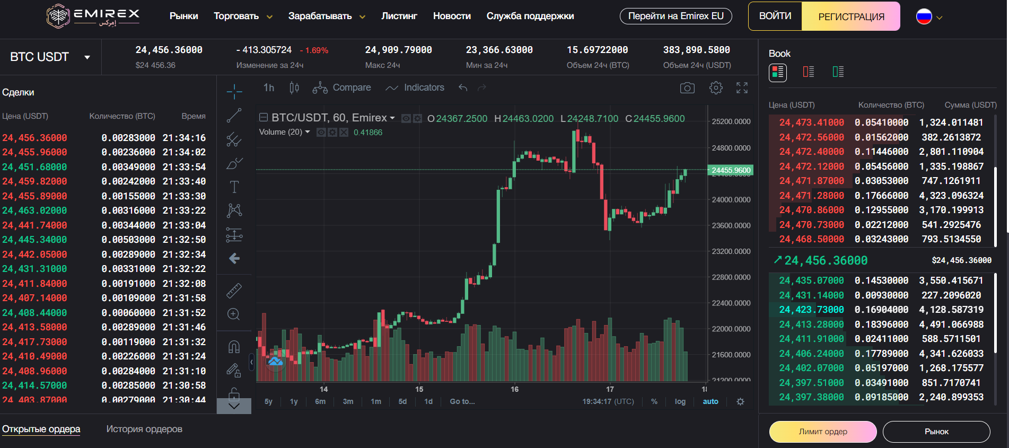Select the ruler measure tool

[x=234, y=290]
